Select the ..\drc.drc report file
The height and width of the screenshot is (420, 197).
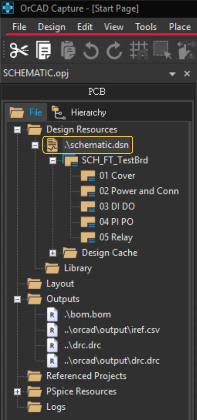[x=82, y=345]
